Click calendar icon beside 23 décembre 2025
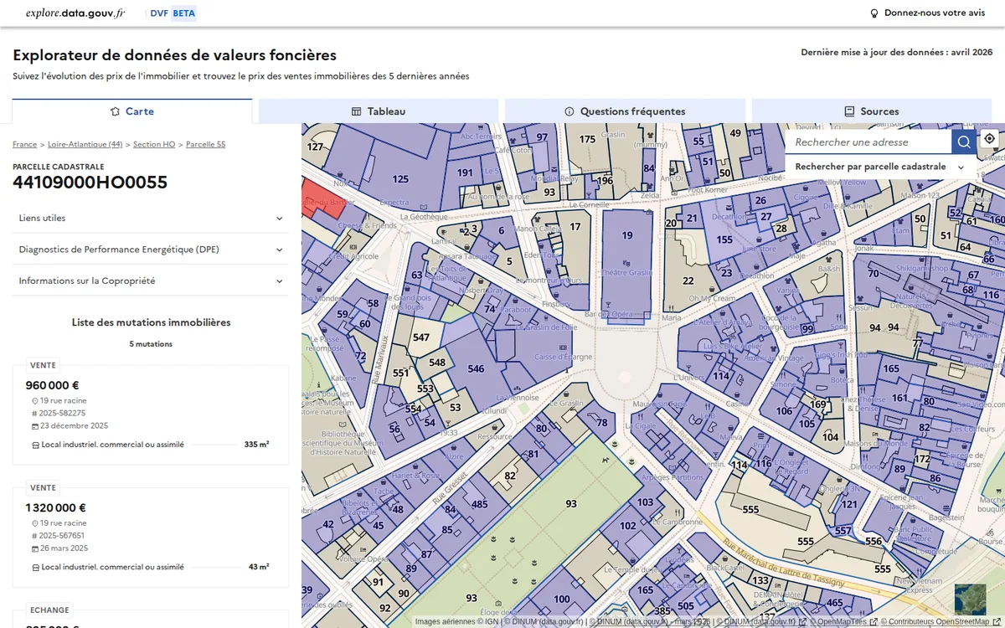Screen dimensions: 1005x628 click(35, 426)
